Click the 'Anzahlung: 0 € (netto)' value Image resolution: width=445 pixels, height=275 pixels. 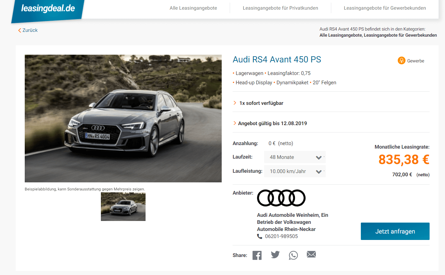[281, 143]
